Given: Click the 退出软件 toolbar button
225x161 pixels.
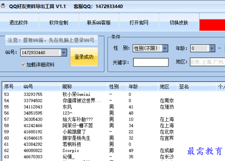Looking at the screenshot, I should [x=19, y=22].
